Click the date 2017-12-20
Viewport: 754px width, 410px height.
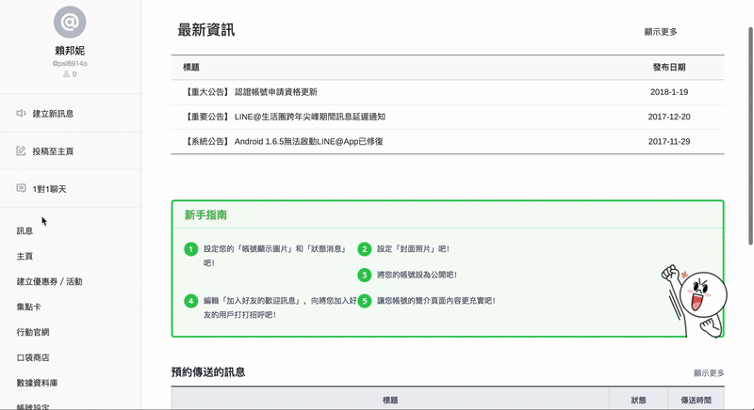pos(669,117)
